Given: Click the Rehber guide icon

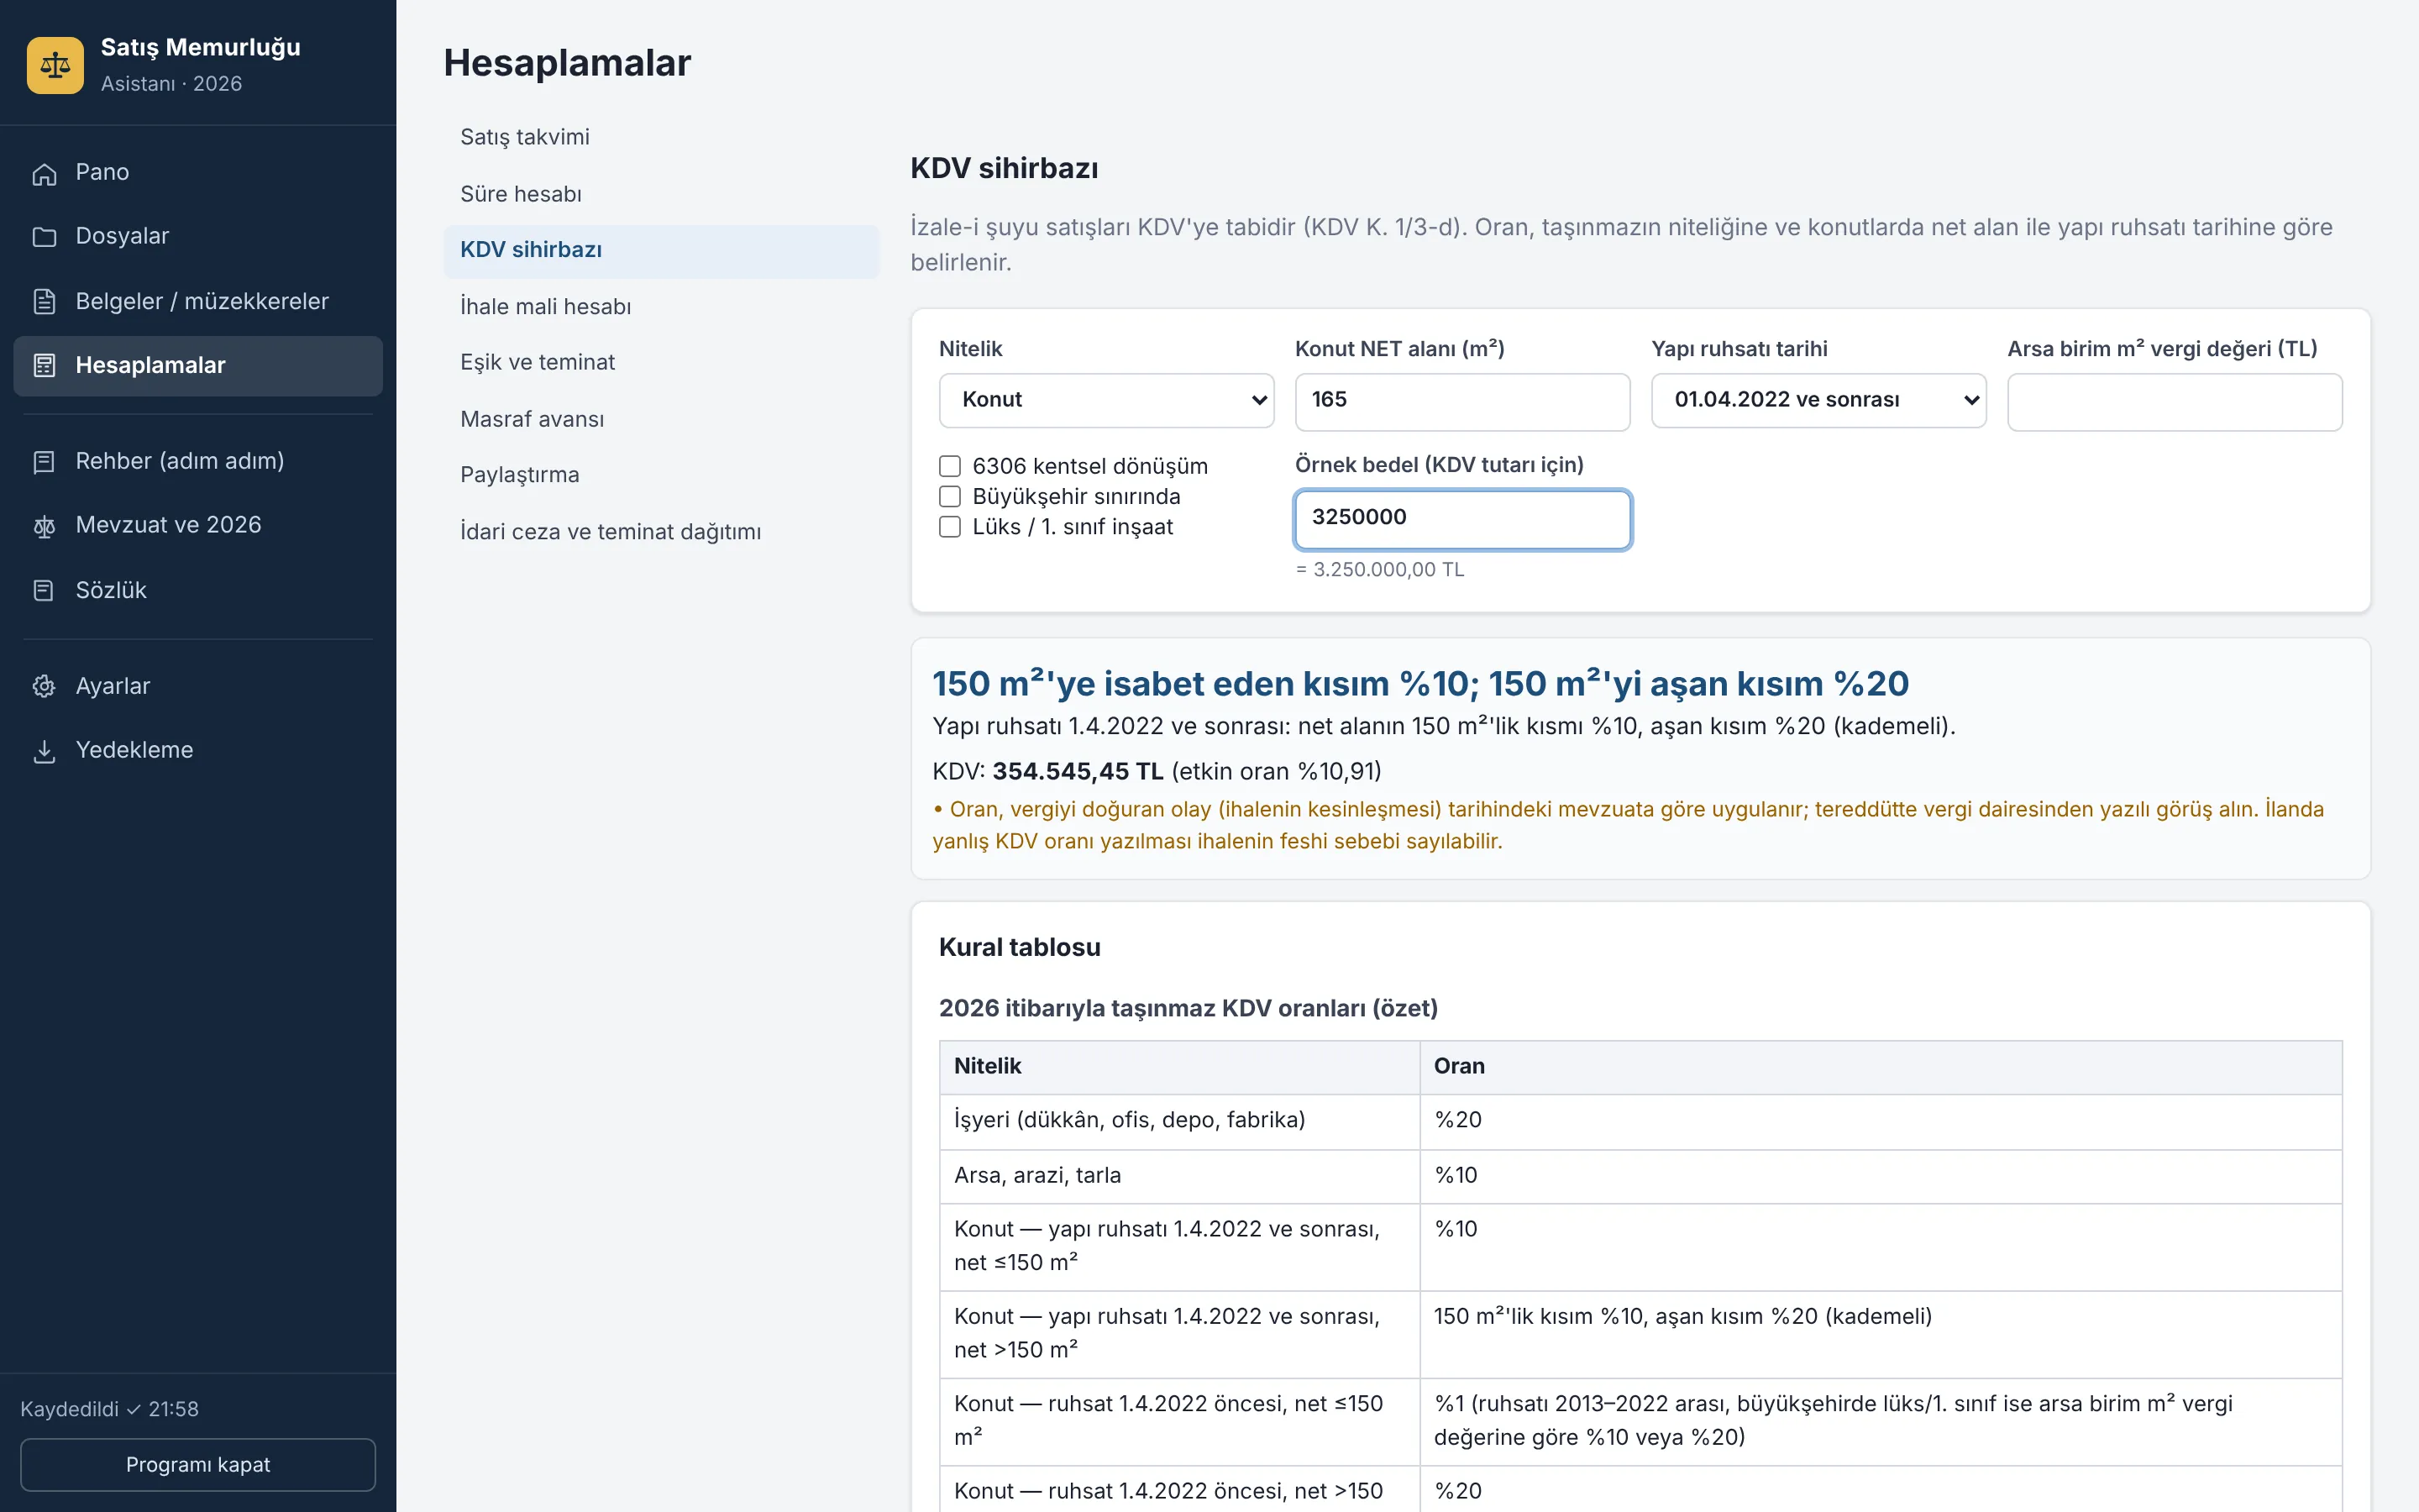Looking at the screenshot, I should click(x=44, y=462).
